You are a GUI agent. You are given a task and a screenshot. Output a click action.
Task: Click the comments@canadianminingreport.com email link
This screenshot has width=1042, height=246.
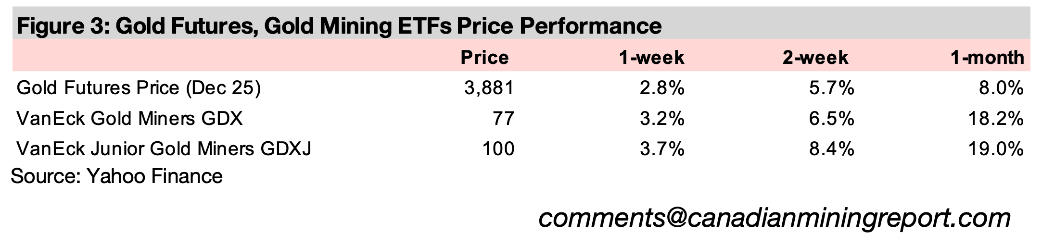point(774,218)
